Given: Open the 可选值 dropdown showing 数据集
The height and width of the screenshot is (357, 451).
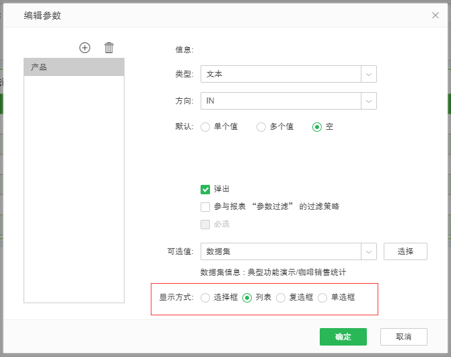Looking at the screenshot, I should point(288,251).
